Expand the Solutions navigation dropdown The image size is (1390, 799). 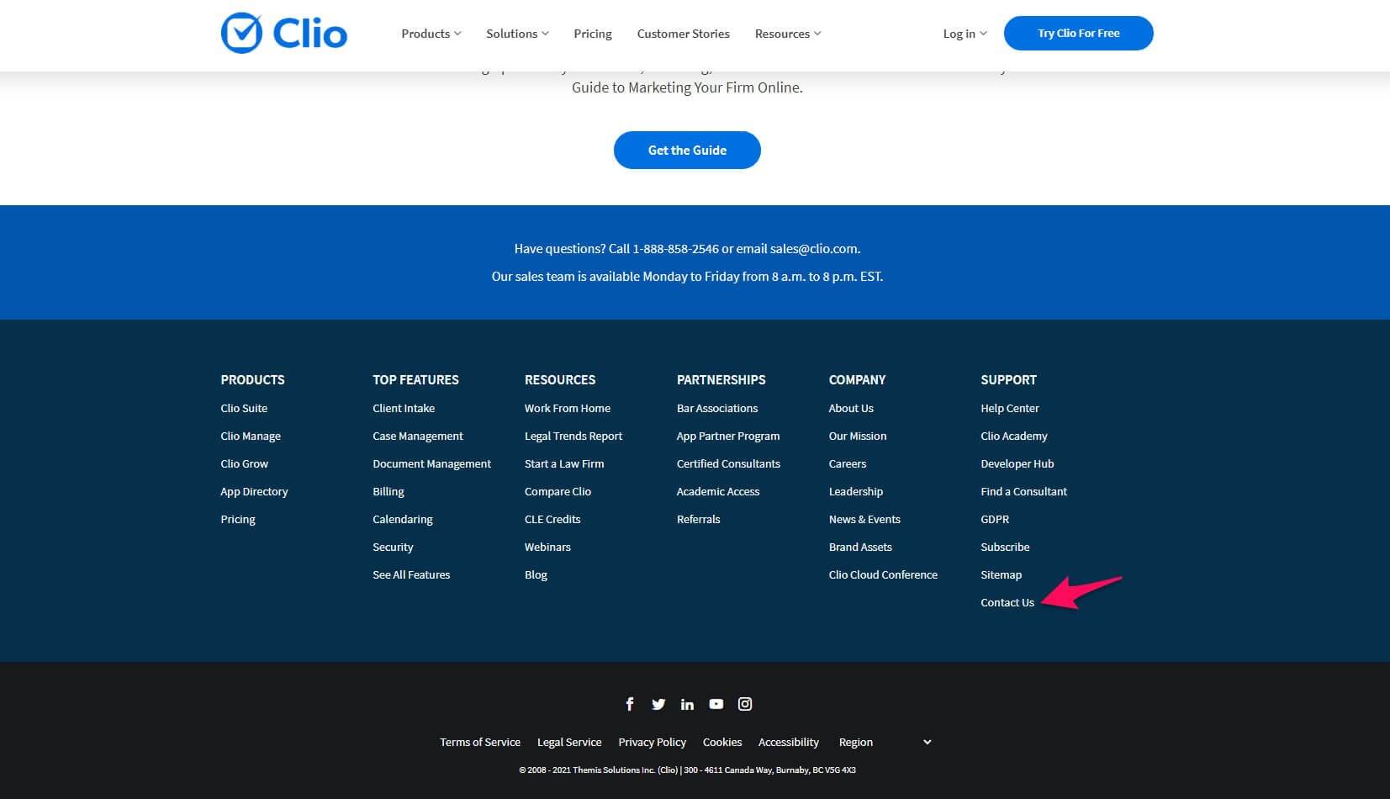coord(516,34)
